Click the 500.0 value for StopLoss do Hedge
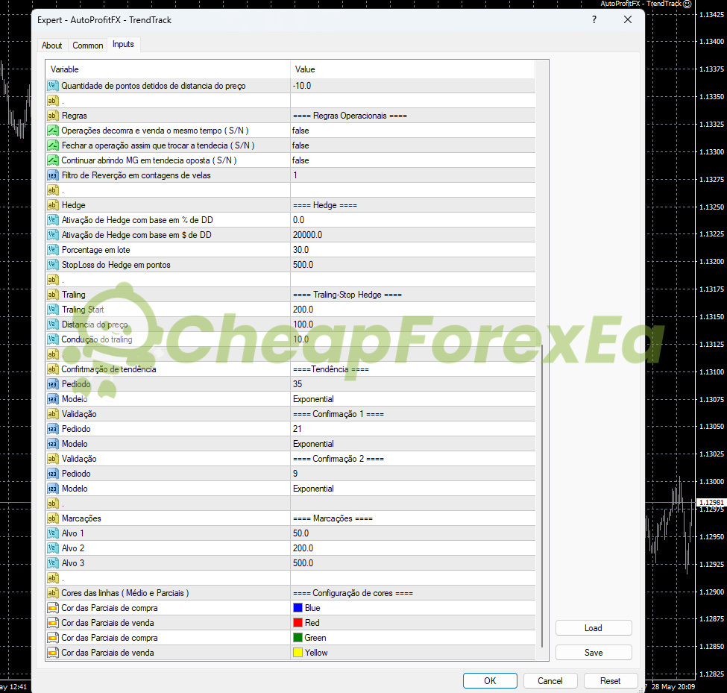 [412, 264]
